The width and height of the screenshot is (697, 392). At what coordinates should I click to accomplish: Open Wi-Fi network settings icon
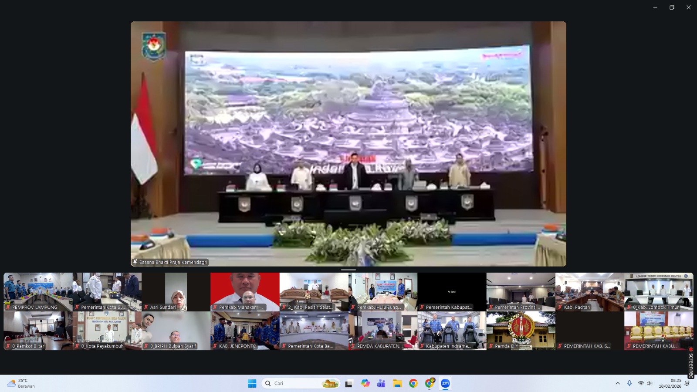(640, 383)
